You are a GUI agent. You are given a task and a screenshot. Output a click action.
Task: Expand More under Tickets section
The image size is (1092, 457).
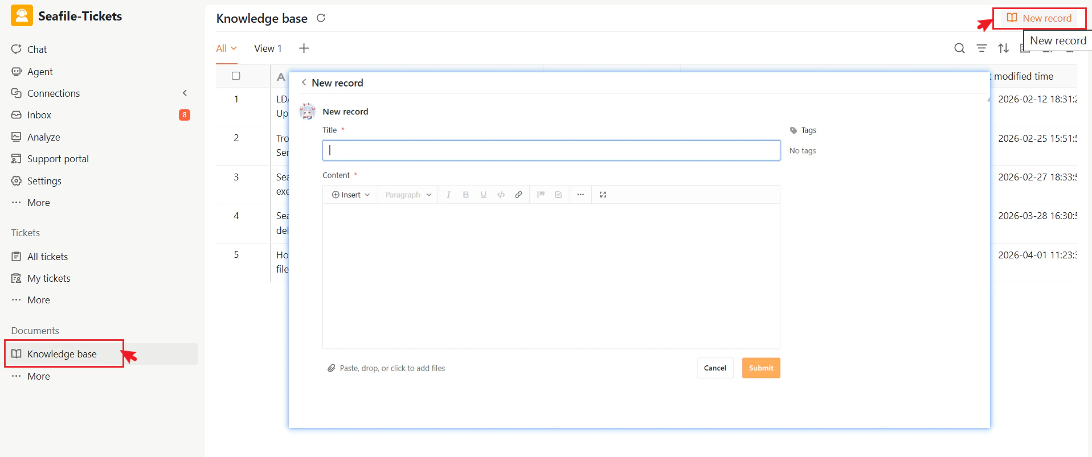point(38,300)
